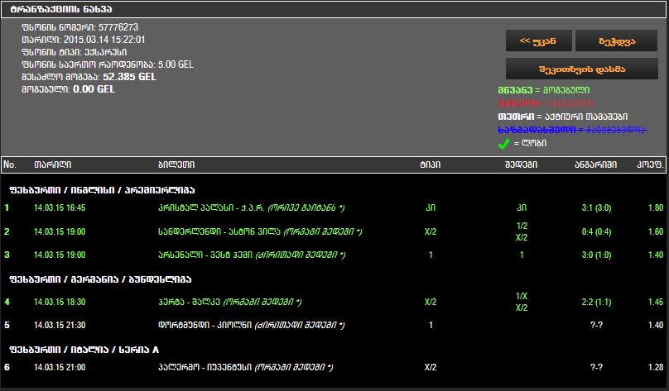Click the total stake 5.00 GEL line
The width and height of the screenshot is (669, 391).
108,64
